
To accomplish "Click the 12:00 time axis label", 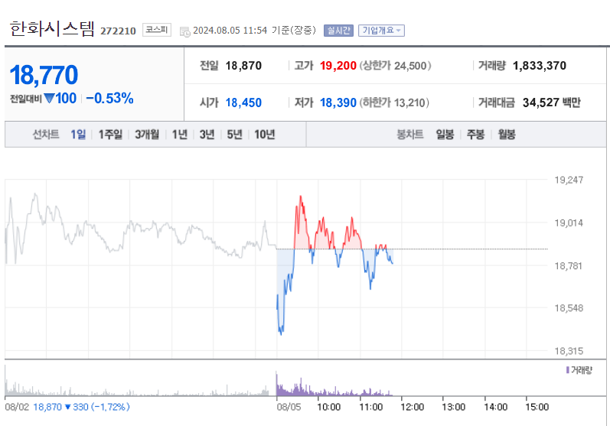I will click(412, 407).
